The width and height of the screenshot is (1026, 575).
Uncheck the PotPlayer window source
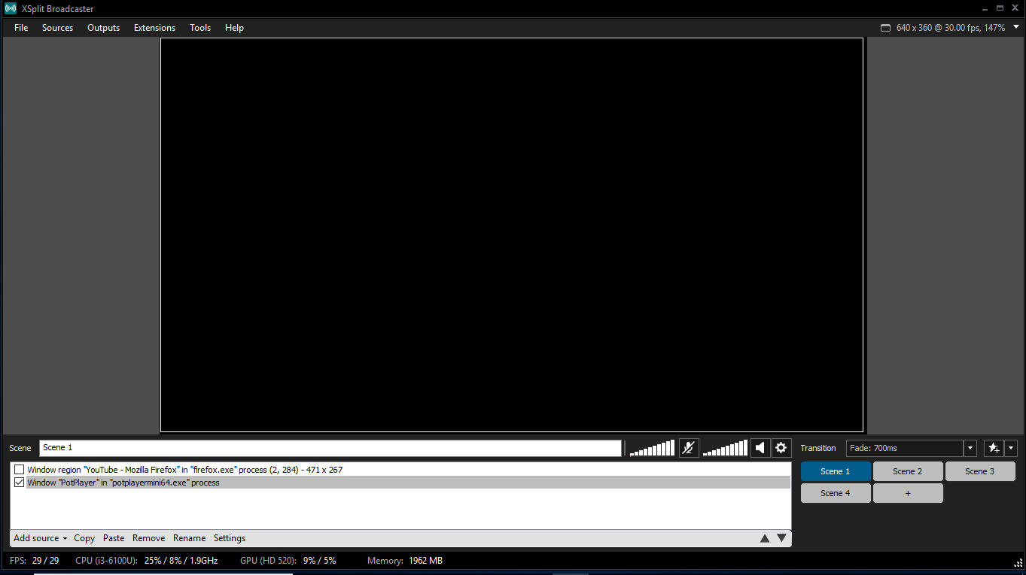20,483
